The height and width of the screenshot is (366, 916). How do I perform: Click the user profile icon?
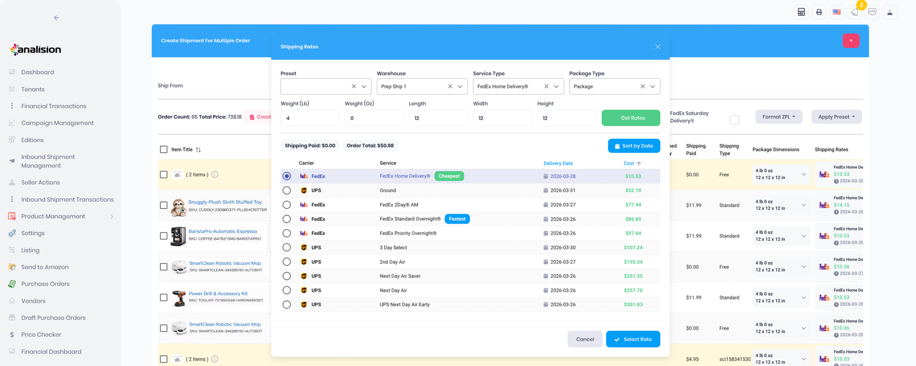890,12
